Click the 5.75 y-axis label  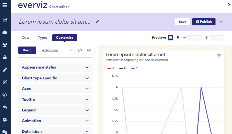115,99
